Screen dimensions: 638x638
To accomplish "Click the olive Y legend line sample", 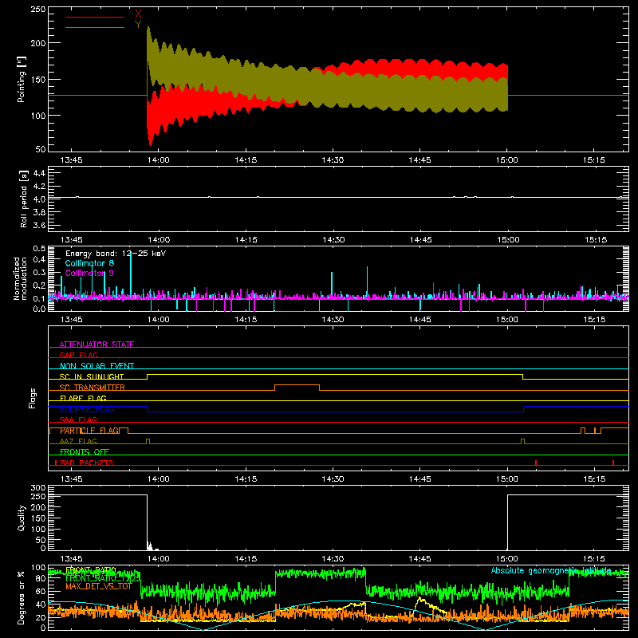I will 95,27.
